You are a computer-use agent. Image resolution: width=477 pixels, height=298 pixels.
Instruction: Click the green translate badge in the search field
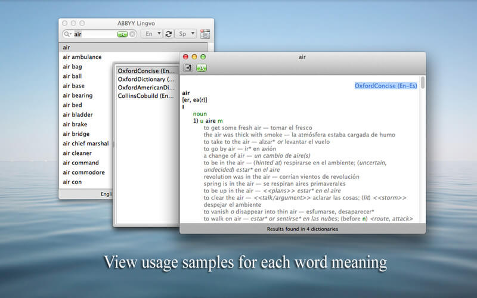click(x=122, y=34)
